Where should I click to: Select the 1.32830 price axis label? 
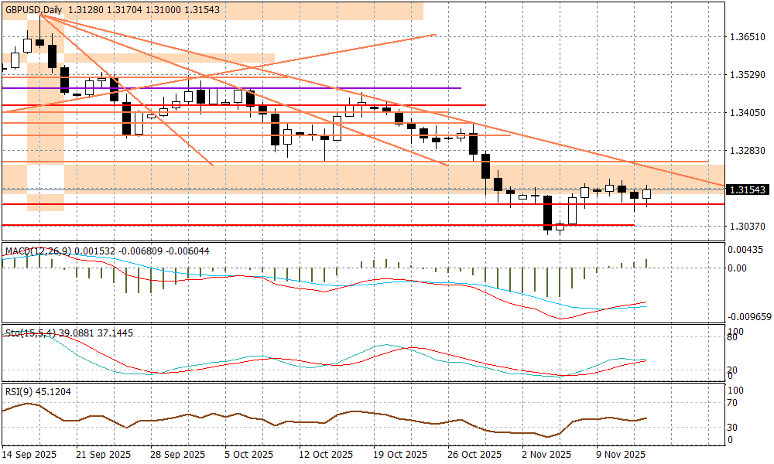click(747, 151)
